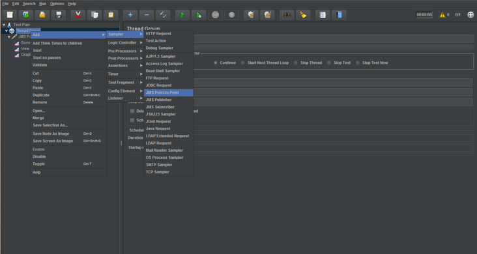The height and width of the screenshot is (254, 477).
Task: Click the Thread Group name input field
Action: [x=334, y=38]
